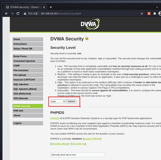This screenshot has width=161, height=160.
Task: Open the About page
Action: (28, 115)
